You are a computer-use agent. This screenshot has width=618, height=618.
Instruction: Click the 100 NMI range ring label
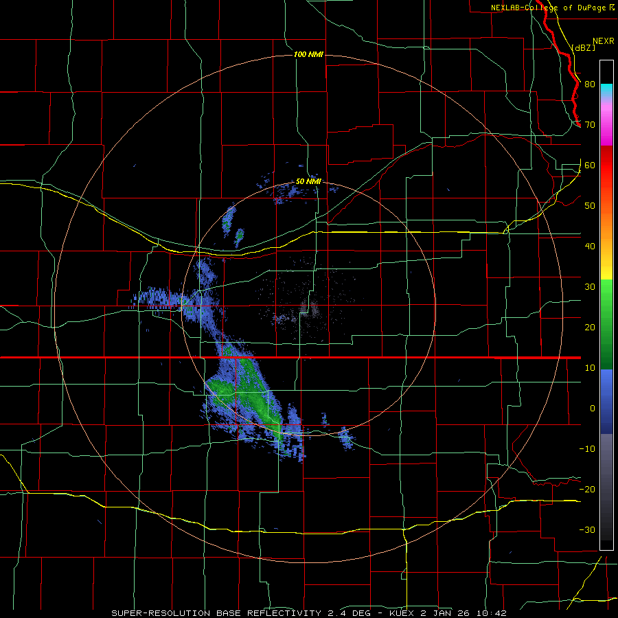(308, 54)
